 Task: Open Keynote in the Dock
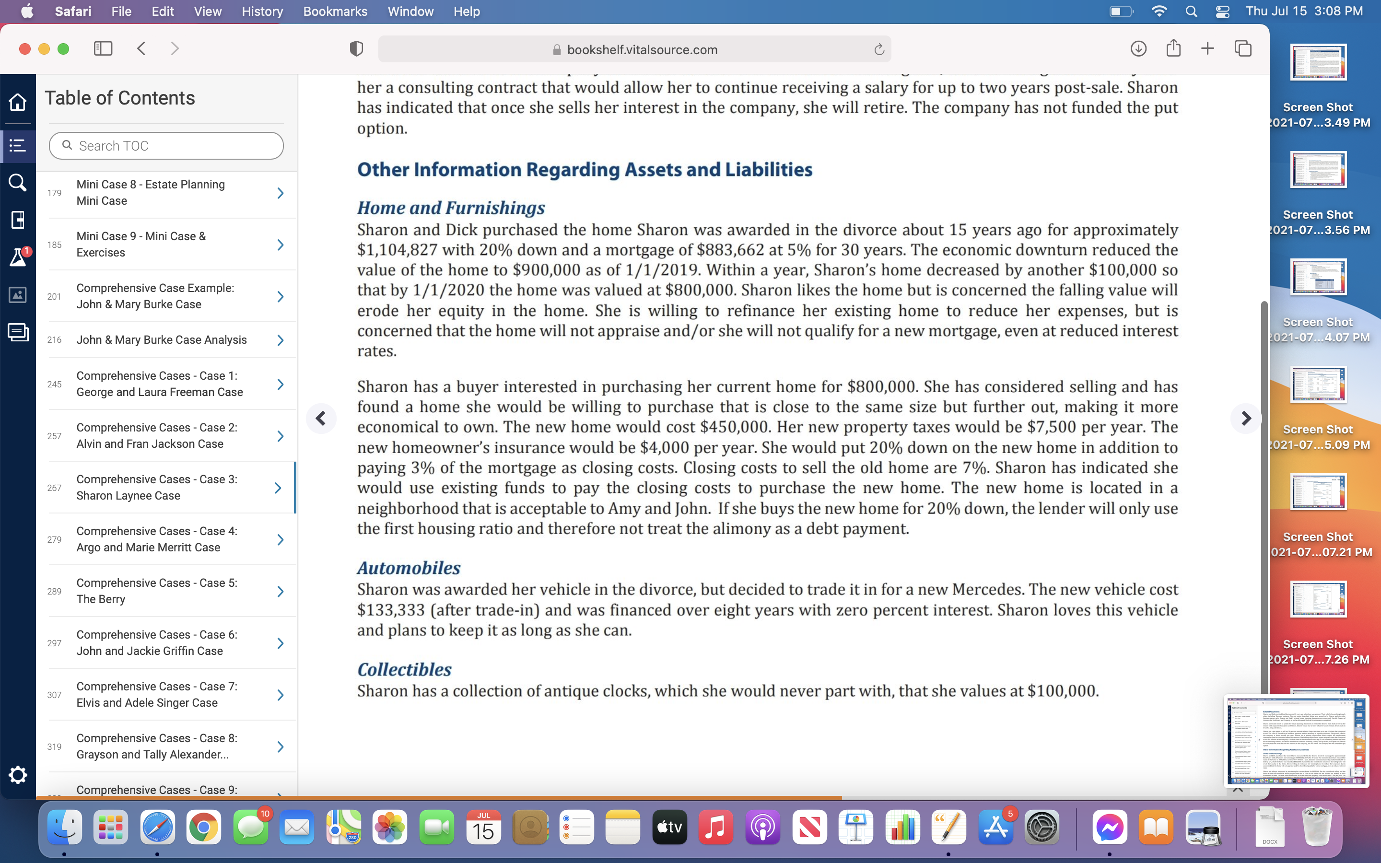(856, 827)
